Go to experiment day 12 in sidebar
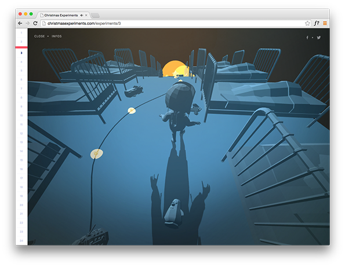The height and width of the screenshot is (267, 345). tap(21, 133)
